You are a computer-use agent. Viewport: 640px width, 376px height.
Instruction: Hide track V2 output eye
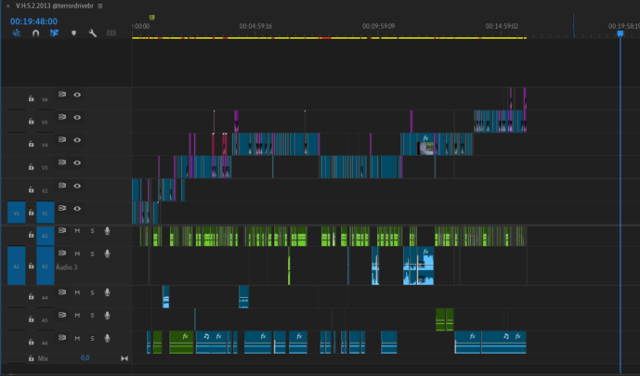click(x=77, y=186)
